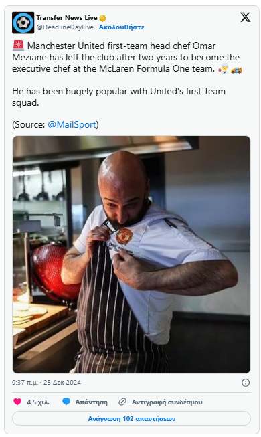Image resolution: width=261 pixels, height=437 pixels.
Task: Click the Transfer News Live name
Action: click(x=67, y=18)
